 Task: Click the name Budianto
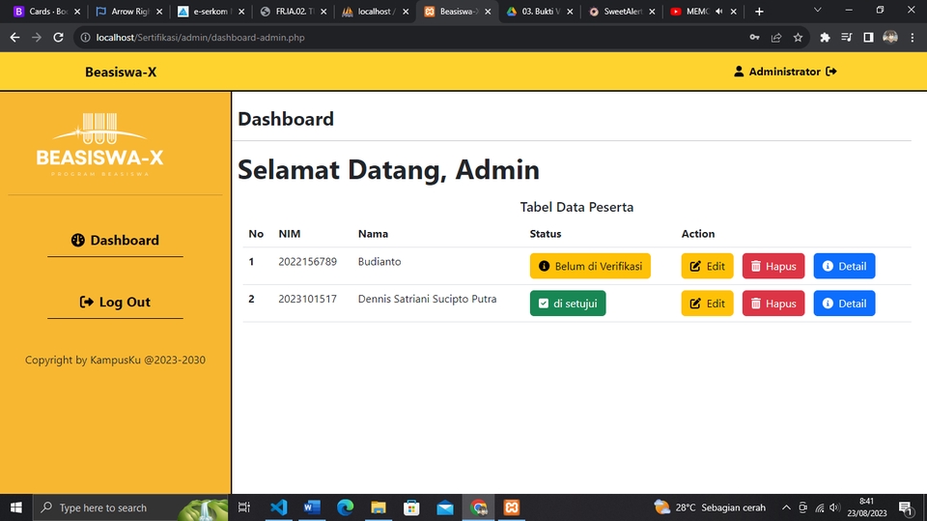379,262
